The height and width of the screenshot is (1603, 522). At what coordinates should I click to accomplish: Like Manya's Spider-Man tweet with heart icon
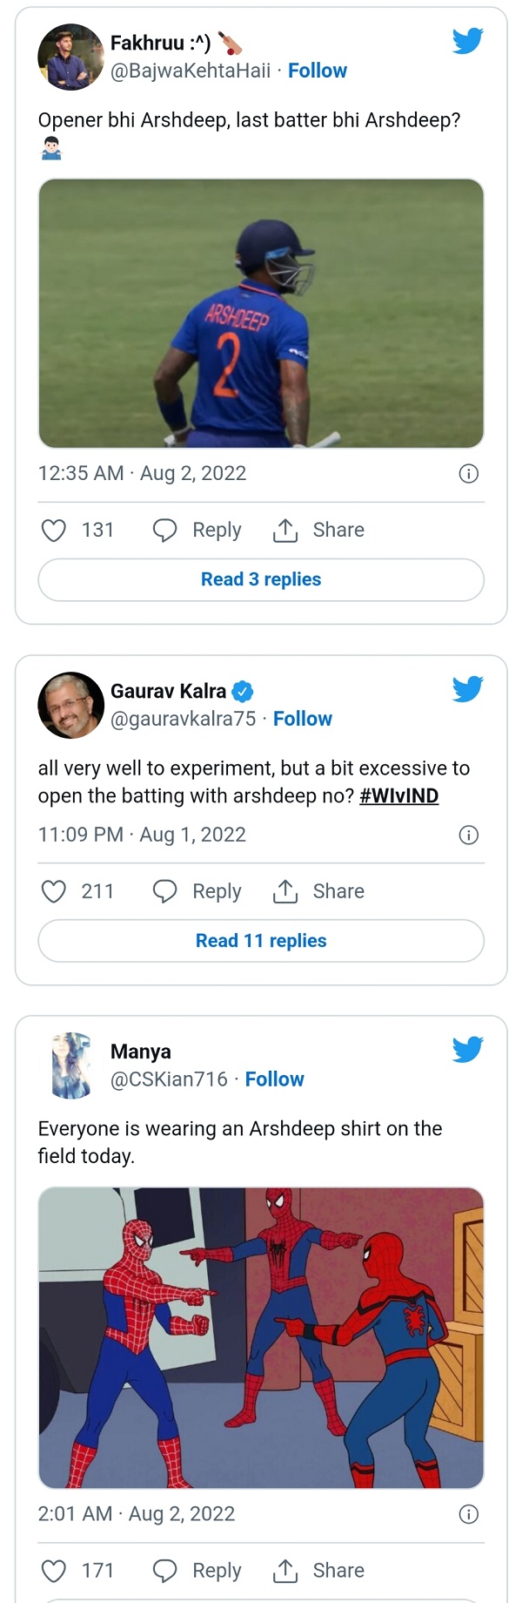54,1571
